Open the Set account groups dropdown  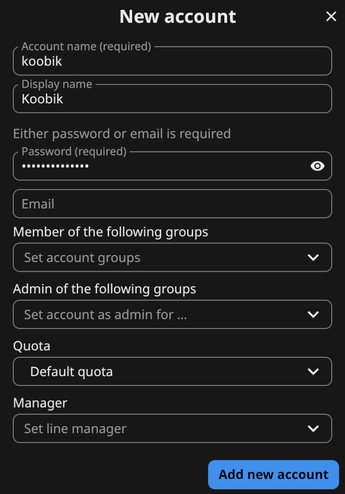point(172,257)
